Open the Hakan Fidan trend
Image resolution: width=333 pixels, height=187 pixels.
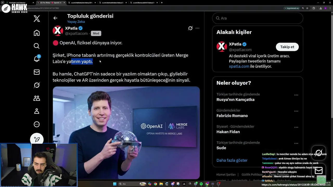[x=228, y=132]
